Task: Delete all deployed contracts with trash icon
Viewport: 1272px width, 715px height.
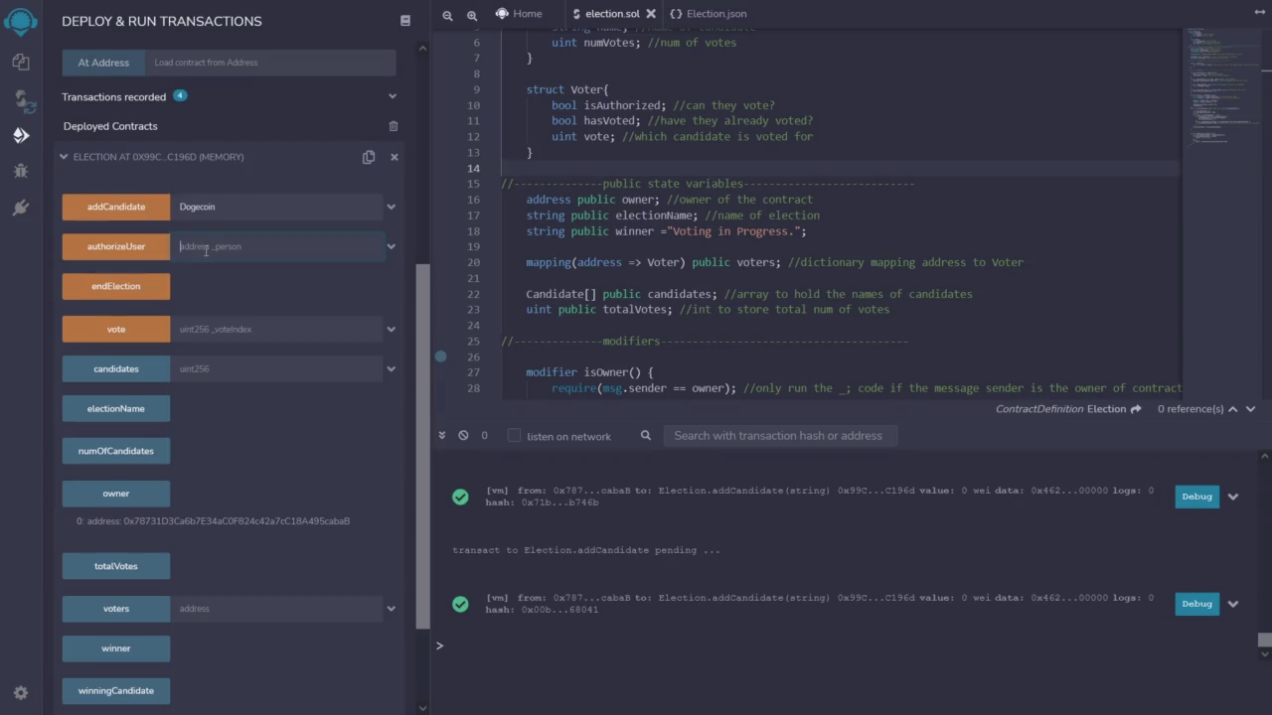Action: coord(394,126)
